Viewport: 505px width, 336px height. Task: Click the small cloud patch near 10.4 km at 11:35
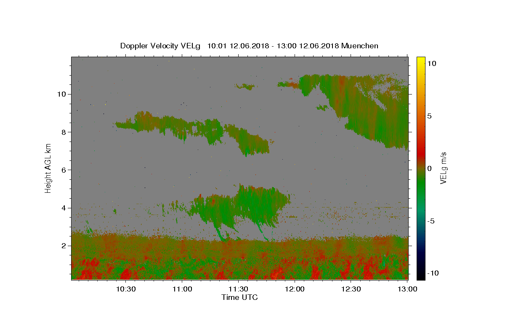pos(245,87)
